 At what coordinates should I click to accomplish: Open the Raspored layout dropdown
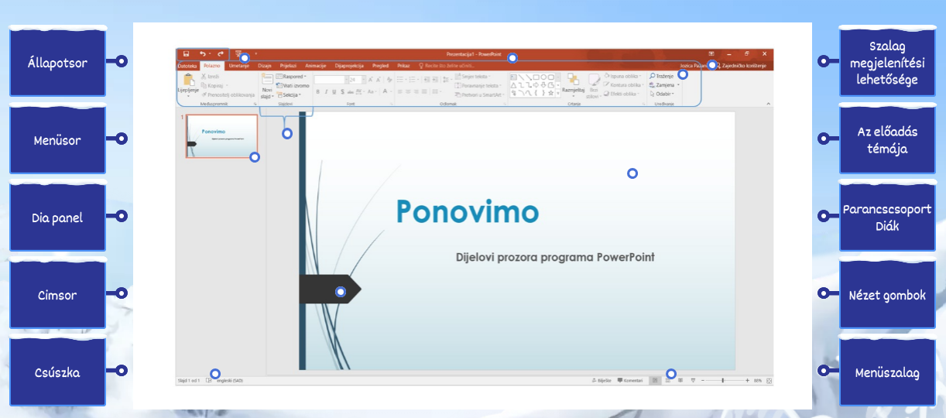(293, 77)
